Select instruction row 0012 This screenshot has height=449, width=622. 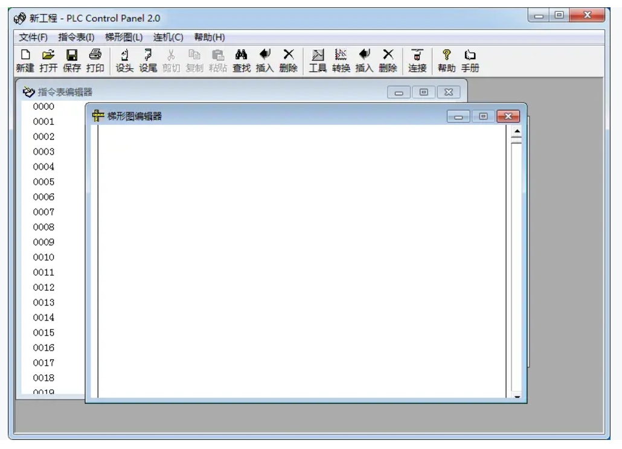coord(43,287)
